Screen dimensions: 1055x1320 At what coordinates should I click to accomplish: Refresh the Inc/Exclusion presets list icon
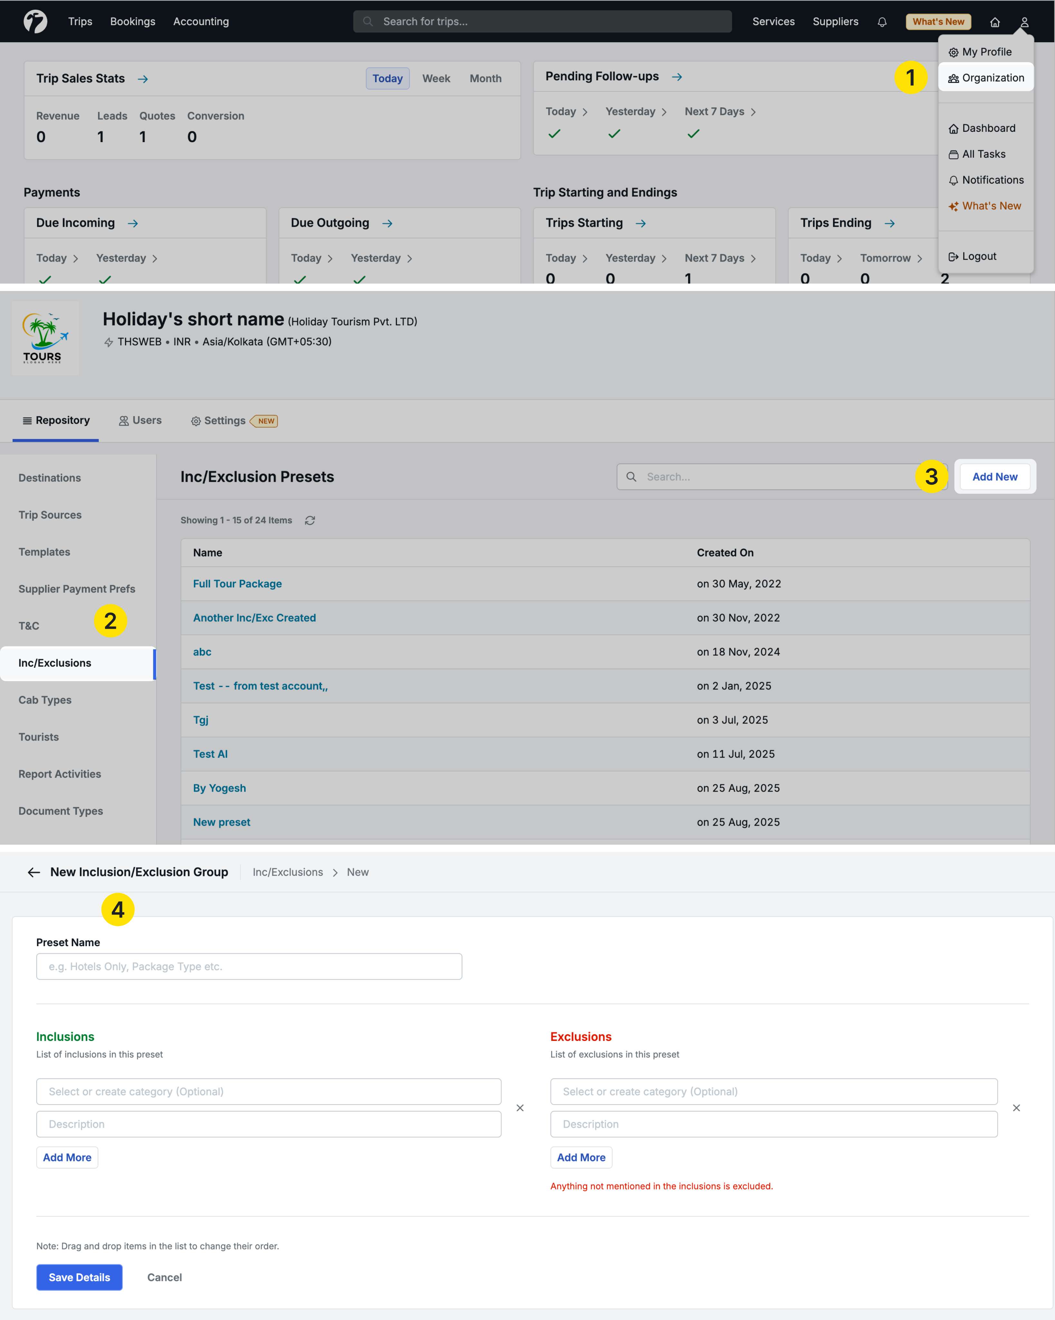click(310, 520)
